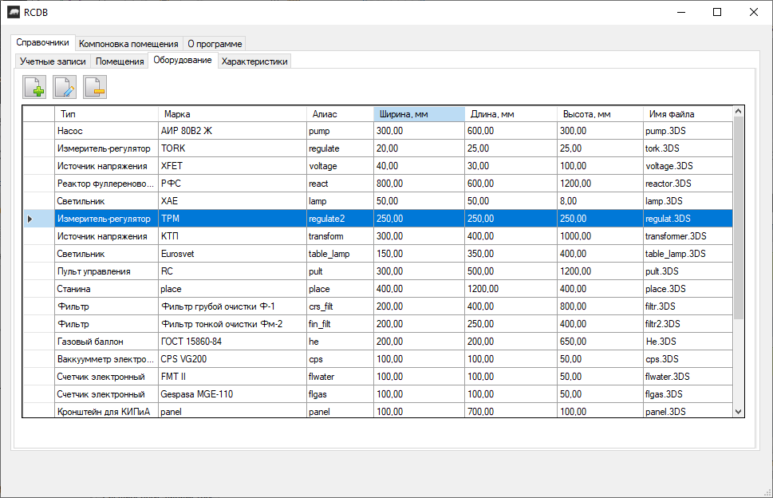Maximize the RCDB window
773x498 pixels.
click(x=717, y=12)
